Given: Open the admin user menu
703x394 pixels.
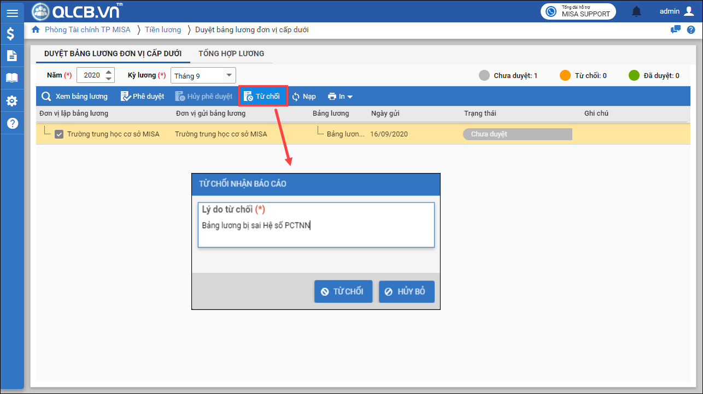Looking at the screenshot, I should click(677, 11).
